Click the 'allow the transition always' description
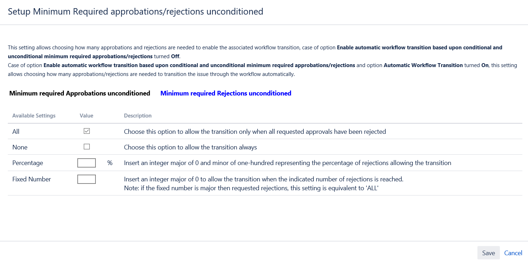This screenshot has height=263, width=528. [190, 147]
